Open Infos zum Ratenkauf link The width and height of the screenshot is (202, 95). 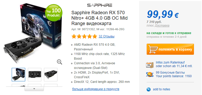point(170,62)
